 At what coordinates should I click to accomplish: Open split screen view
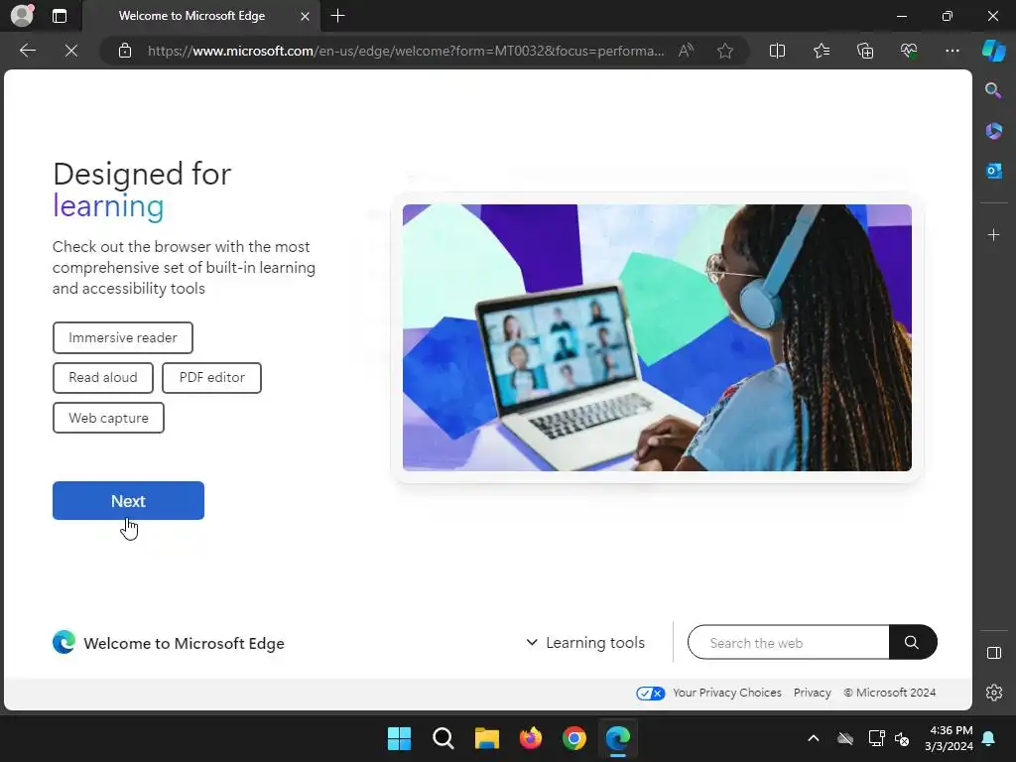(x=777, y=51)
